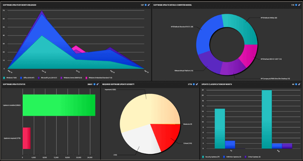Image resolution: width=303 pixels, height=161 pixels.
Task: Toggle Windows Server 2008 R2 legend swatch
Action: click(61, 78)
